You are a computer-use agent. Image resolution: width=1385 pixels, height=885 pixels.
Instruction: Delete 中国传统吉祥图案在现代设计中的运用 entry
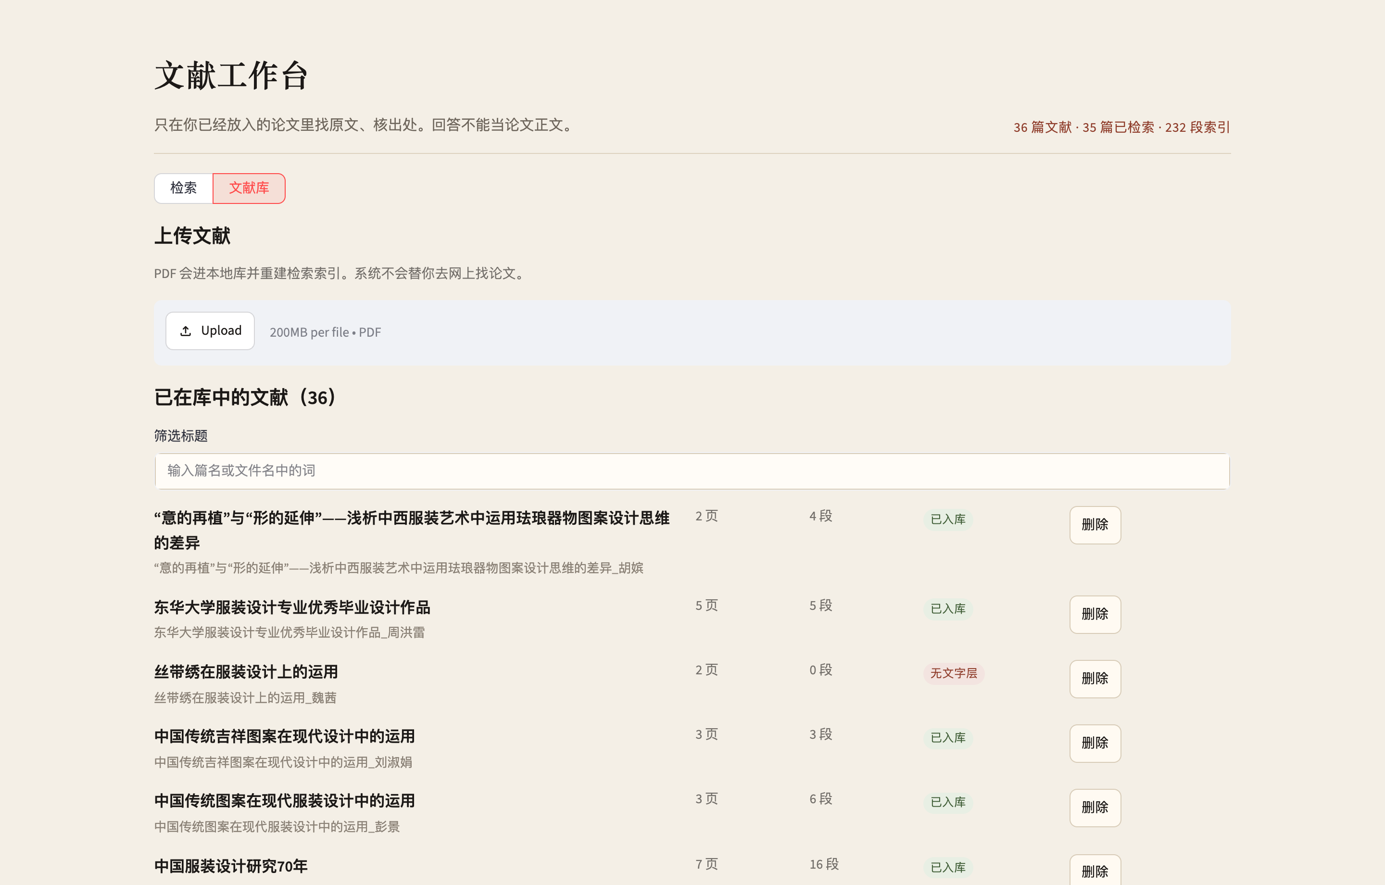coord(1095,743)
